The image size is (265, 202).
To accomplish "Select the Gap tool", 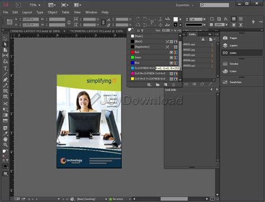I will [x=5, y=55].
